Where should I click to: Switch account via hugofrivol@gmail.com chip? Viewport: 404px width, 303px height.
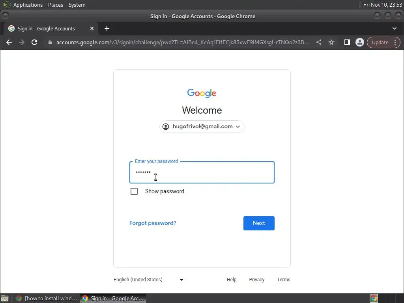coord(202,127)
